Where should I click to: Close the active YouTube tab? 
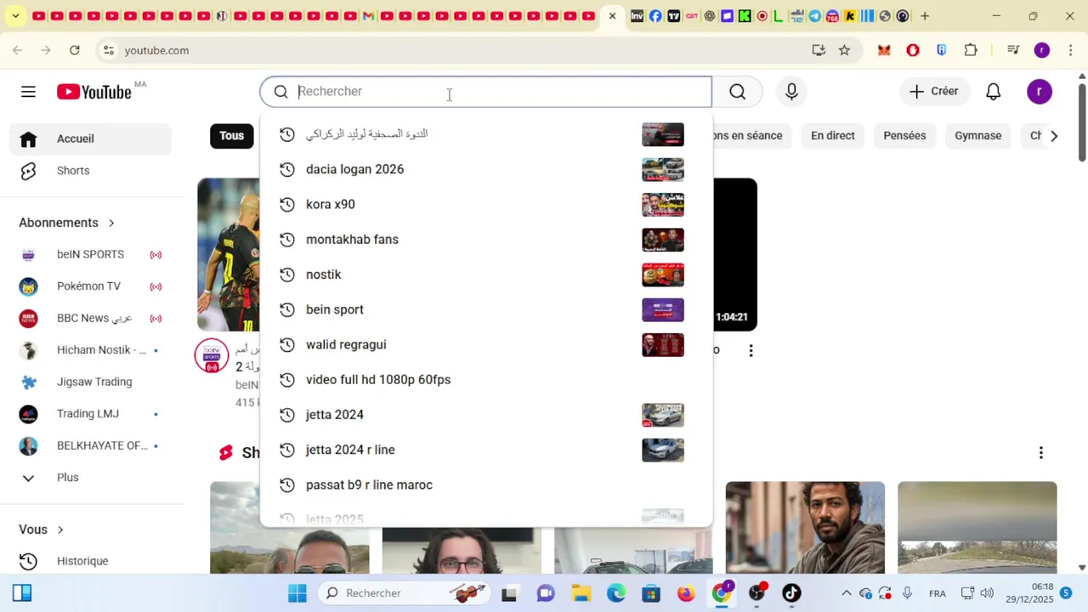pyautogui.click(x=612, y=16)
